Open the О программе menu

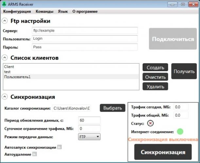click(85, 11)
